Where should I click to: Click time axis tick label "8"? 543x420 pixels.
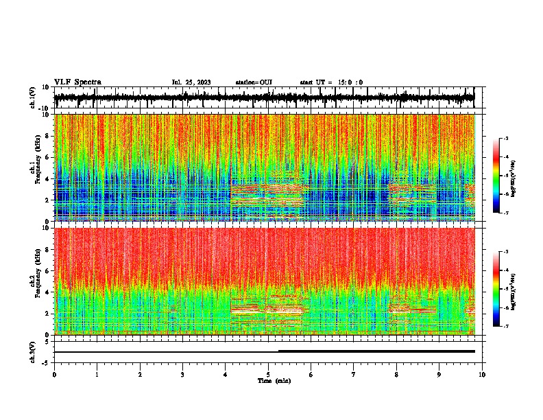[x=396, y=375]
